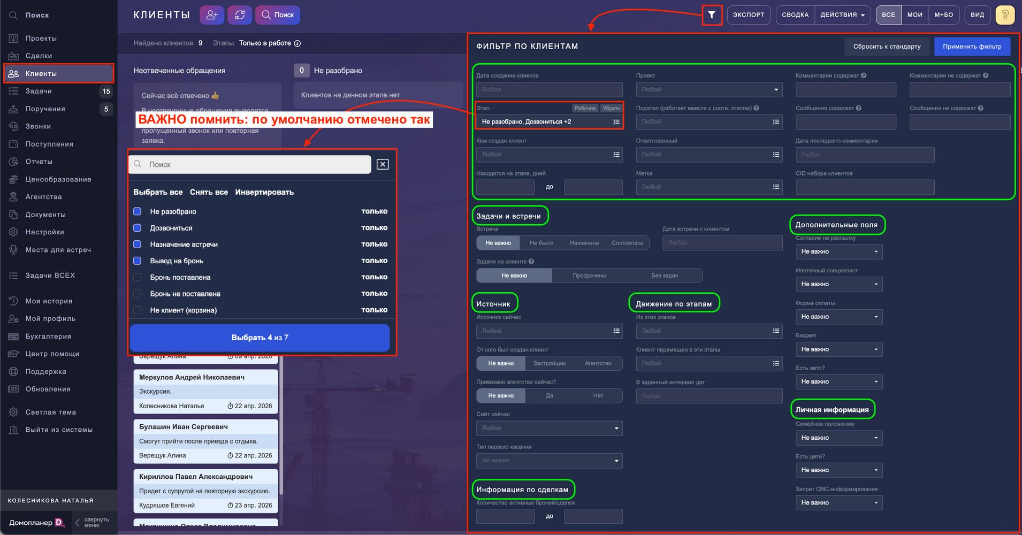Screen dimensions: 1022x535
Task: Click the Выбрать 4 из 7 button
Action: (260, 338)
